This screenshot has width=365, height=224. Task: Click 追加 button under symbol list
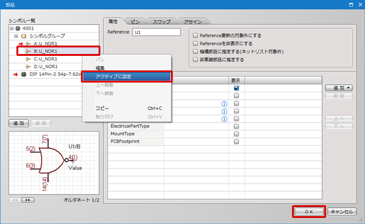pos(19,123)
